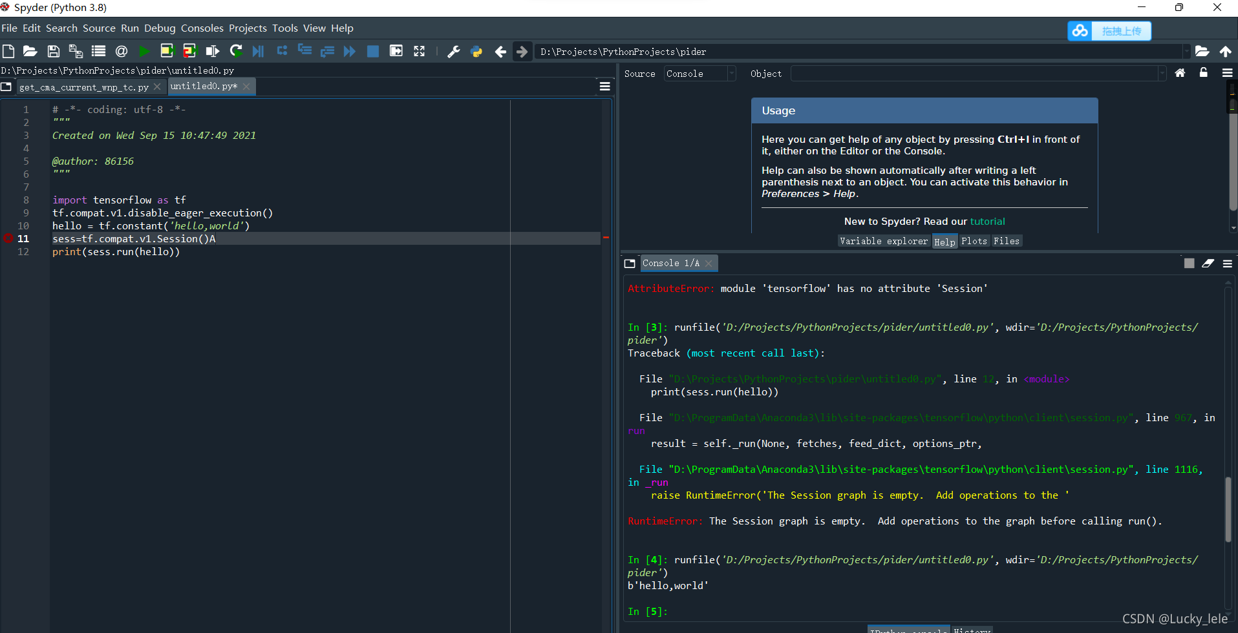
Task: Browse editor tabs icon
Action: coord(6,87)
